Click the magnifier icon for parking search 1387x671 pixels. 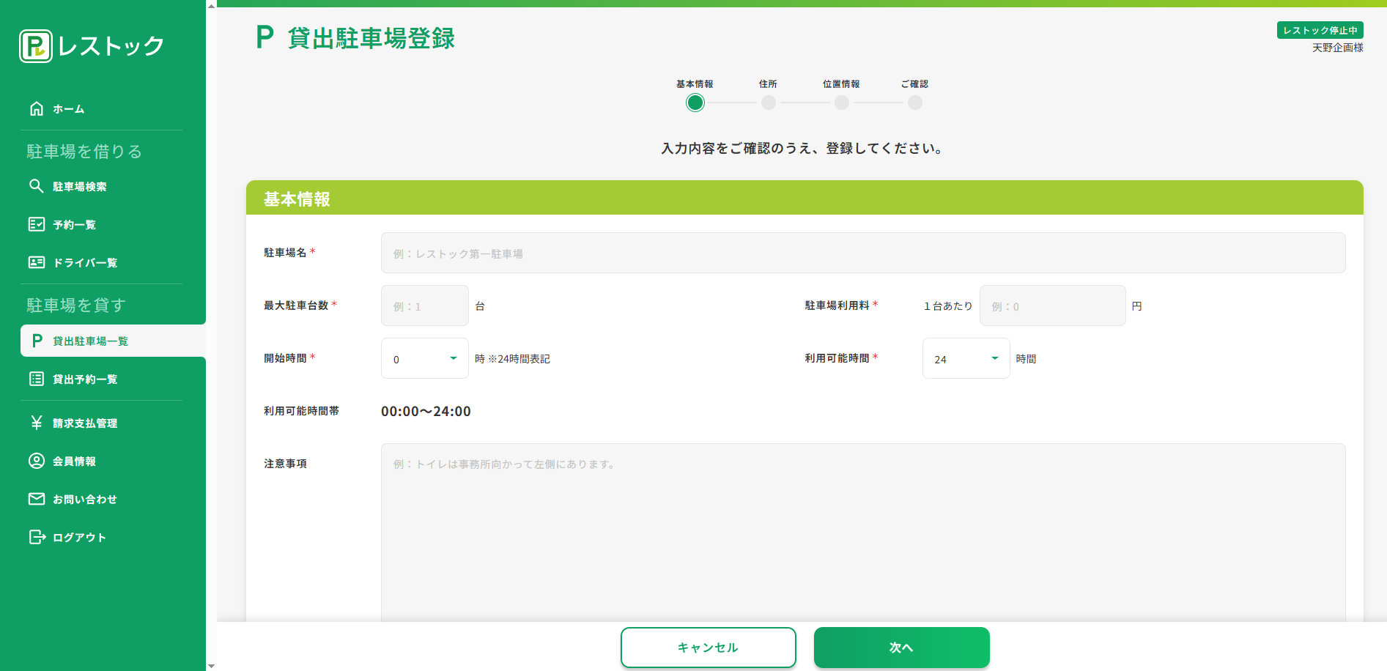tap(37, 186)
